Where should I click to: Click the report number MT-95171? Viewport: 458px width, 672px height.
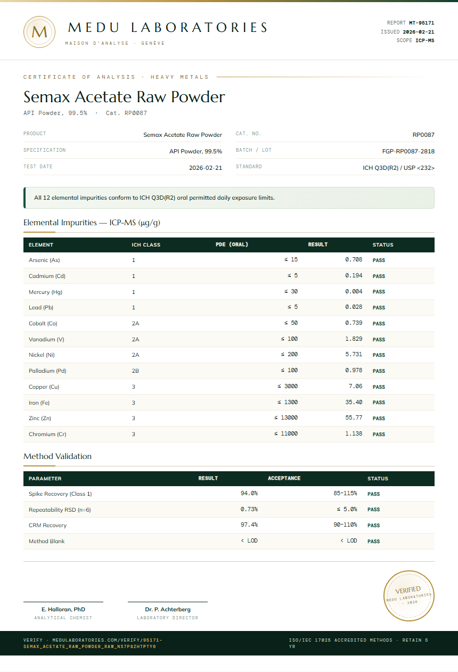click(x=421, y=23)
